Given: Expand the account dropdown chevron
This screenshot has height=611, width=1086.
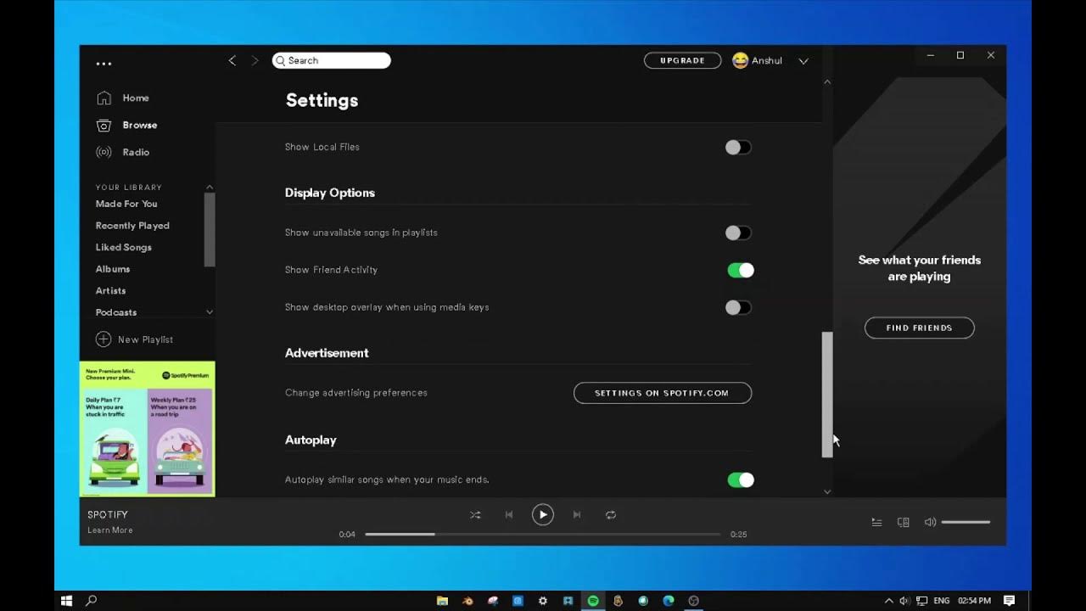Looking at the screenshot, I should (803, 61).
